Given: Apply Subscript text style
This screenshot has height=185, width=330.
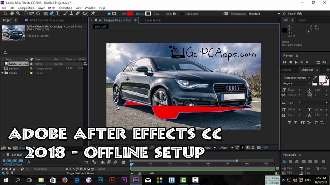Looking at the screenshot, I should [x=322, y=123].
